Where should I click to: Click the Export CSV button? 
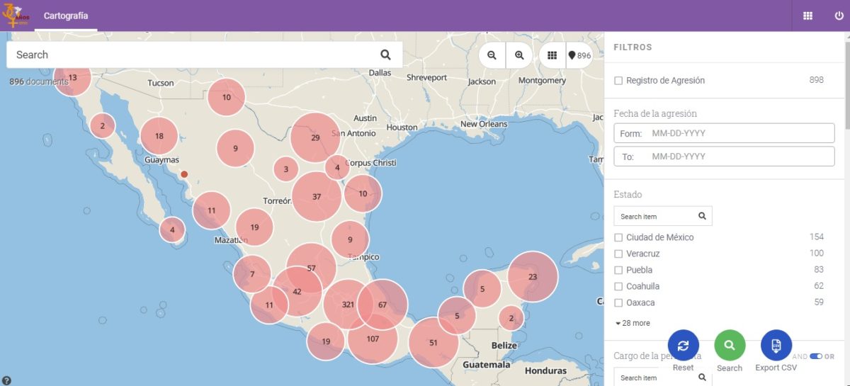click(776, 345)
